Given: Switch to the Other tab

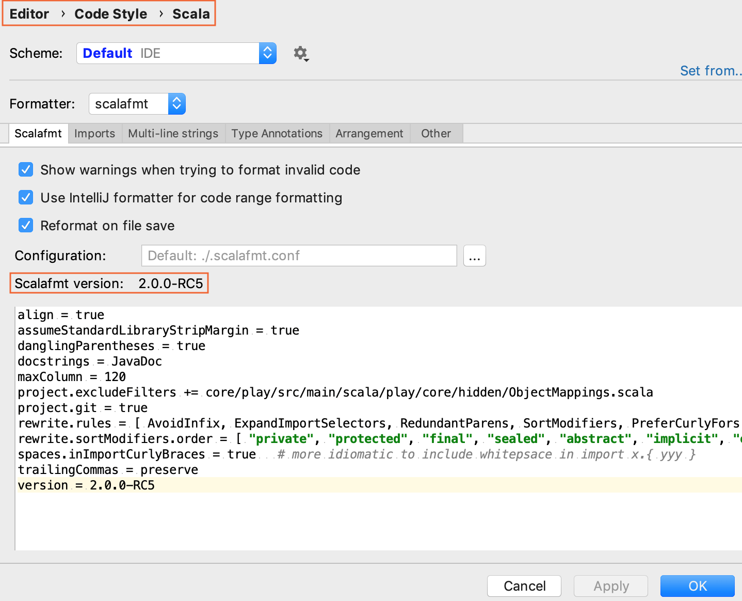Looking at the screenshot, I should coord(435,133).
